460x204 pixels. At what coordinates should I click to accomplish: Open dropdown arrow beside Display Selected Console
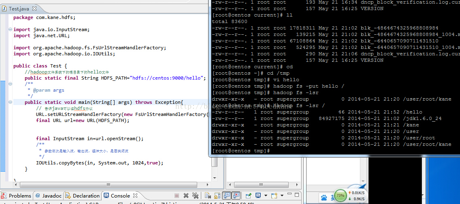(x=266, y=196)
